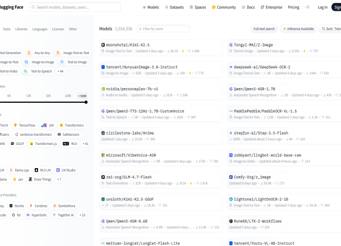Click the like heart icon on Tongyi-MAI/Z-Image card

(x=311, y=51)
